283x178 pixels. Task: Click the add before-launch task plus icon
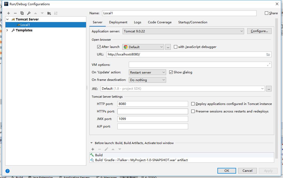93,149
